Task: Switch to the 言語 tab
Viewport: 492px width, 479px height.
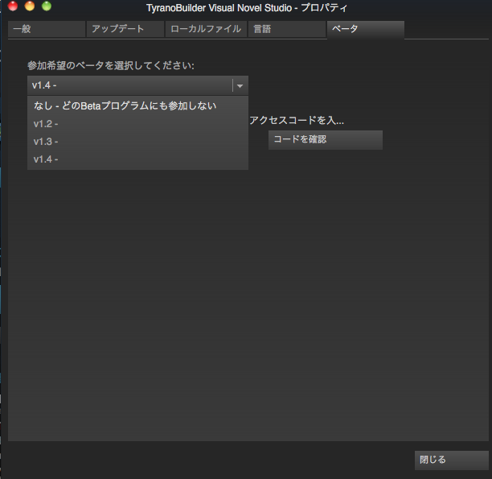Action: click(x=287, y=29)
